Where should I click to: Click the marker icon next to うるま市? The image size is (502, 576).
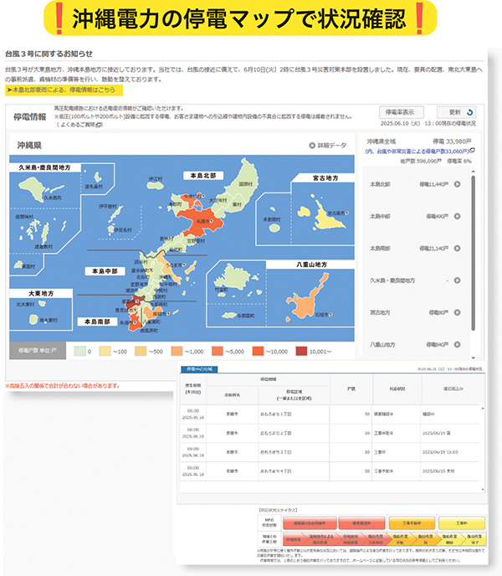point(183,265)
